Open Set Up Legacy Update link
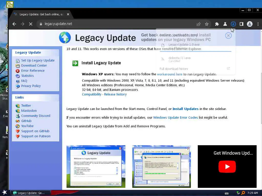 point(38,60)
